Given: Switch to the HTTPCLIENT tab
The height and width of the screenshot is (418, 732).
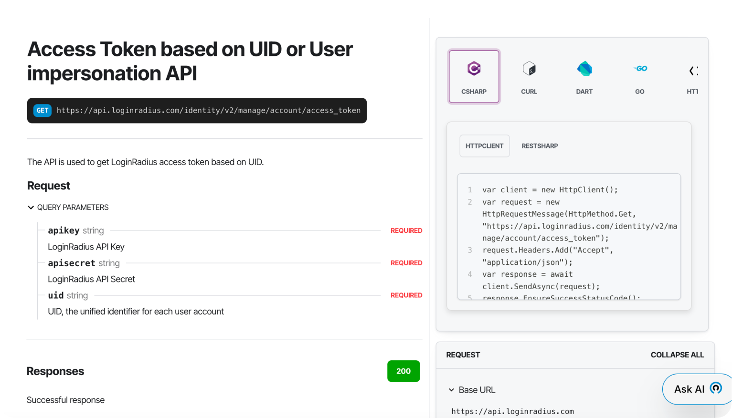Looking at the screenshot, I should click(x=485, y=146).
